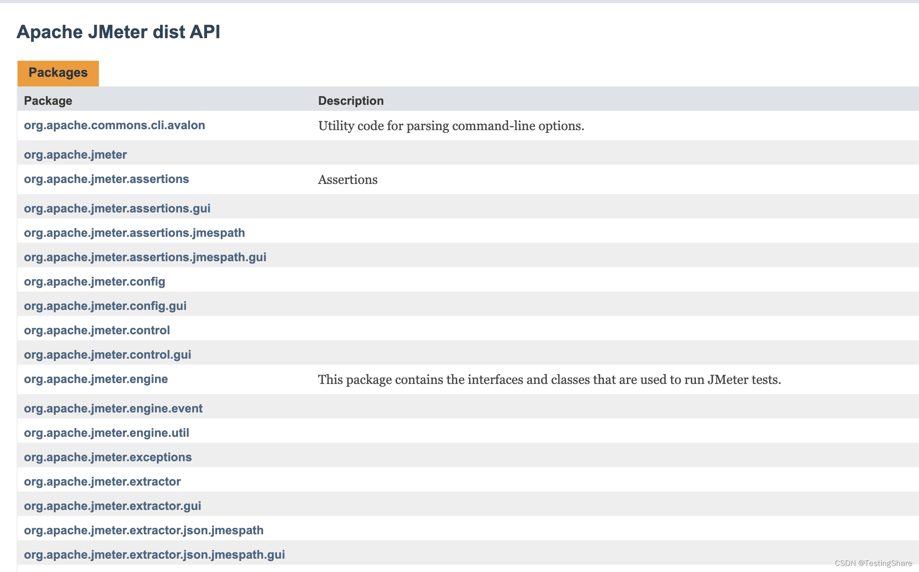
Task: Select the Packages tab
Action: [58, 73]
